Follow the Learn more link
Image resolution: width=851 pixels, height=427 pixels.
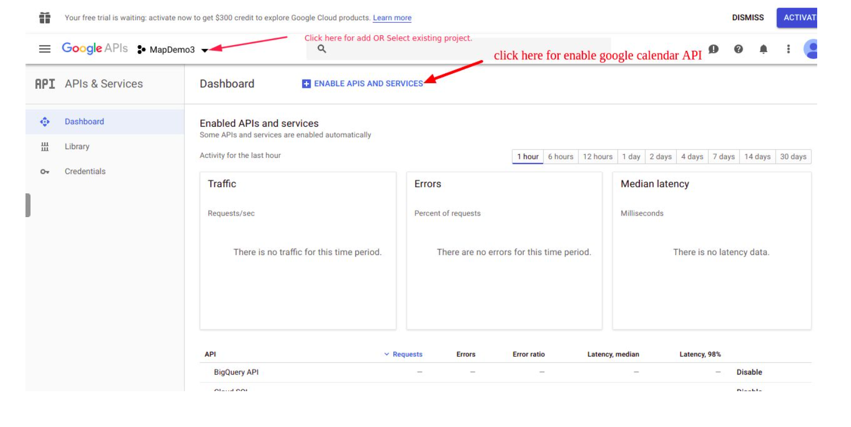coord(392,18)
